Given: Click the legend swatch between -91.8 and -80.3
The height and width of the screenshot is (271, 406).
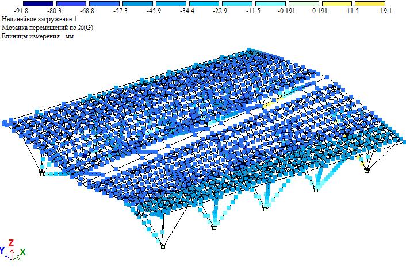Looking at the screenshot, I should click(38, 3).
